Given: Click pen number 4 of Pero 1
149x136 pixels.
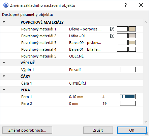Looking at the screenshot, I should click(103, 97).
